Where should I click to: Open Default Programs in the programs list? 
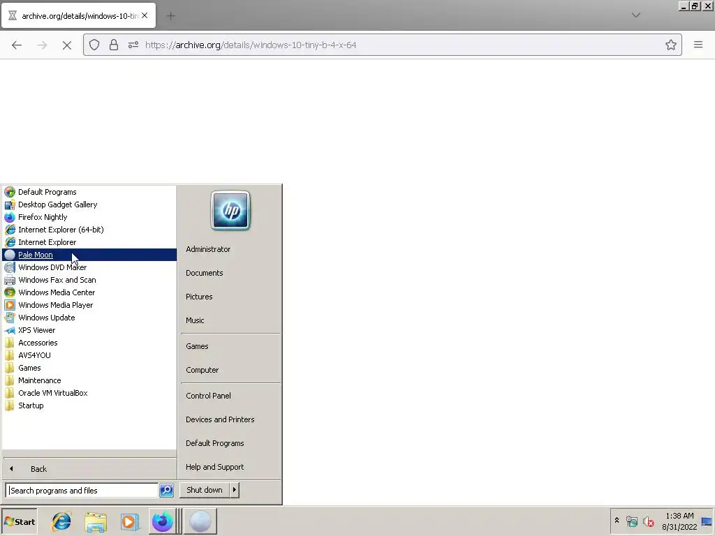[89, 192]
